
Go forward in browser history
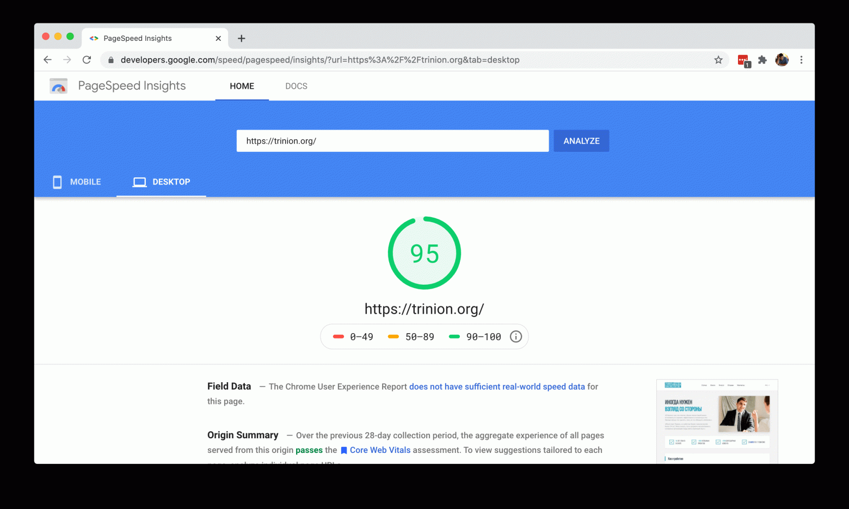(x=67, y=60)
